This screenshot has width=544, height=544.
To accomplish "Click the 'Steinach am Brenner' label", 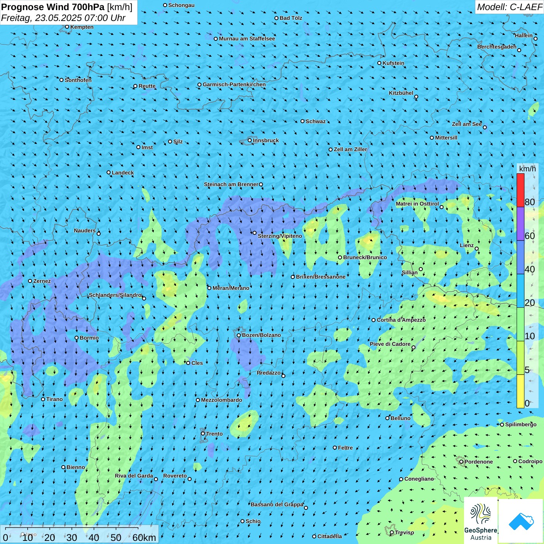I will tap(231, 184).
